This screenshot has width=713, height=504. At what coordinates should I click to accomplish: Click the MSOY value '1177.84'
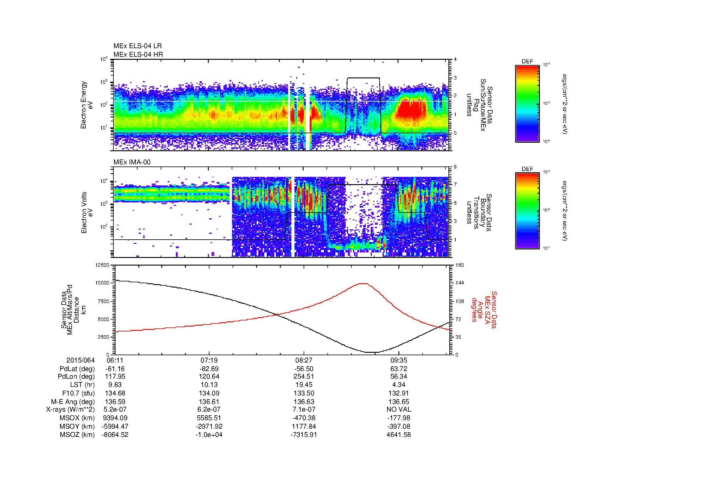[x=304, y=426]
